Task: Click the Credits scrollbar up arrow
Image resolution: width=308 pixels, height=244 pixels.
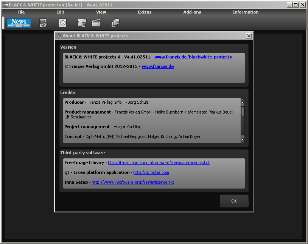Action: coord(243,102)
